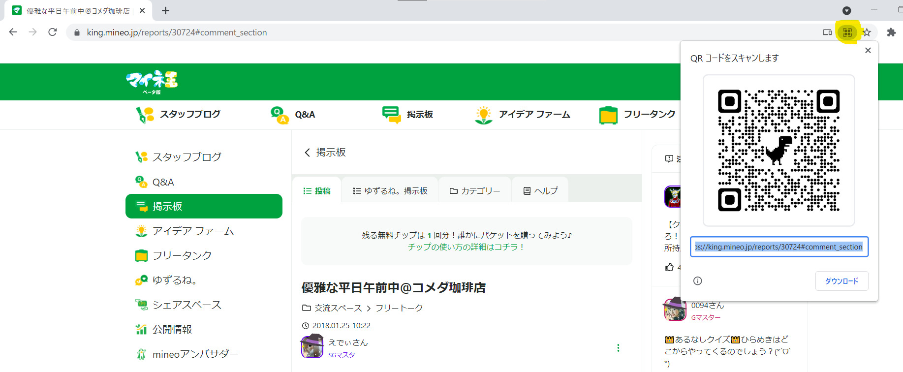Open チップの使い方の詳細はコチラ link
The height and width of the screenshot is (372, 903).
466,247
